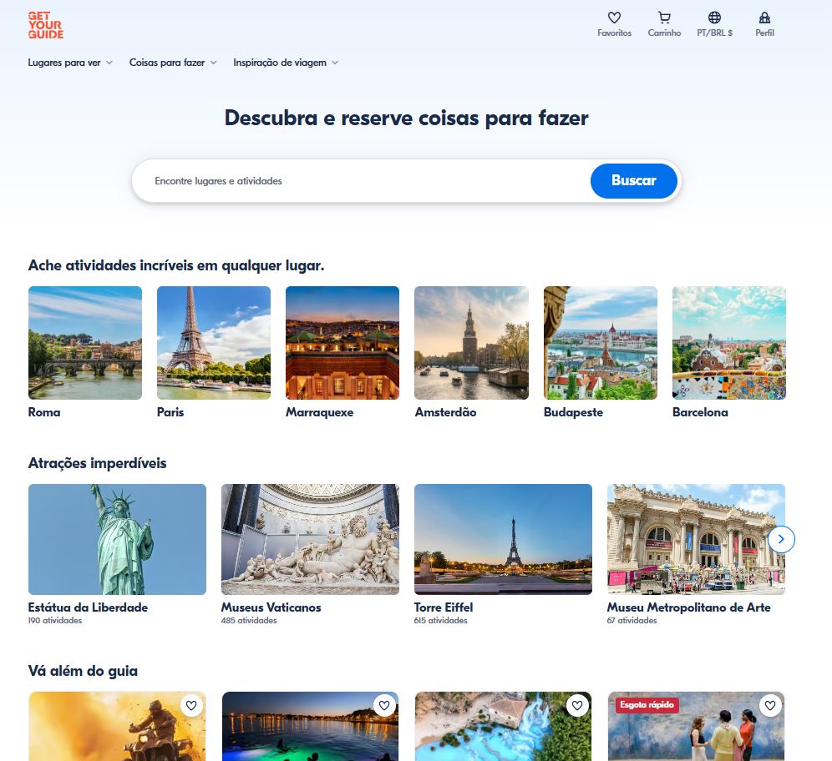Click the 67 atividades text
The image size is (832, 761).
pos(632,621)
